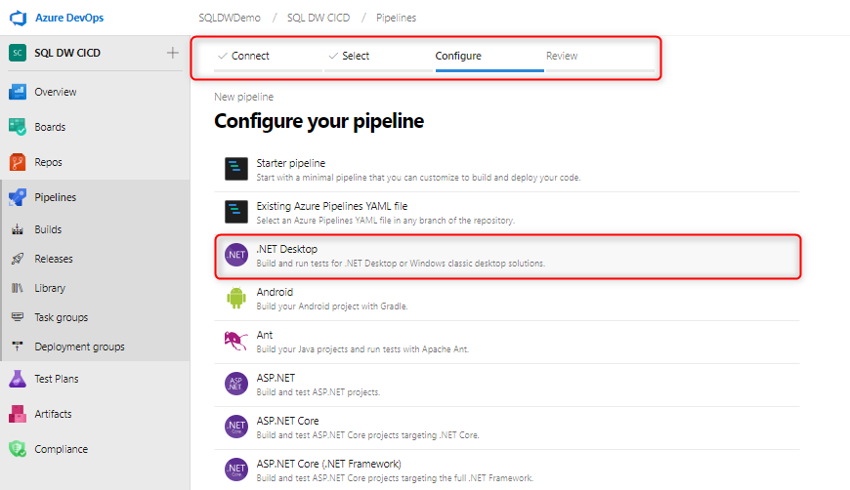This screenshot has height=490, width=850.
Task: Open Artifacts section
Action: [53, 414]
